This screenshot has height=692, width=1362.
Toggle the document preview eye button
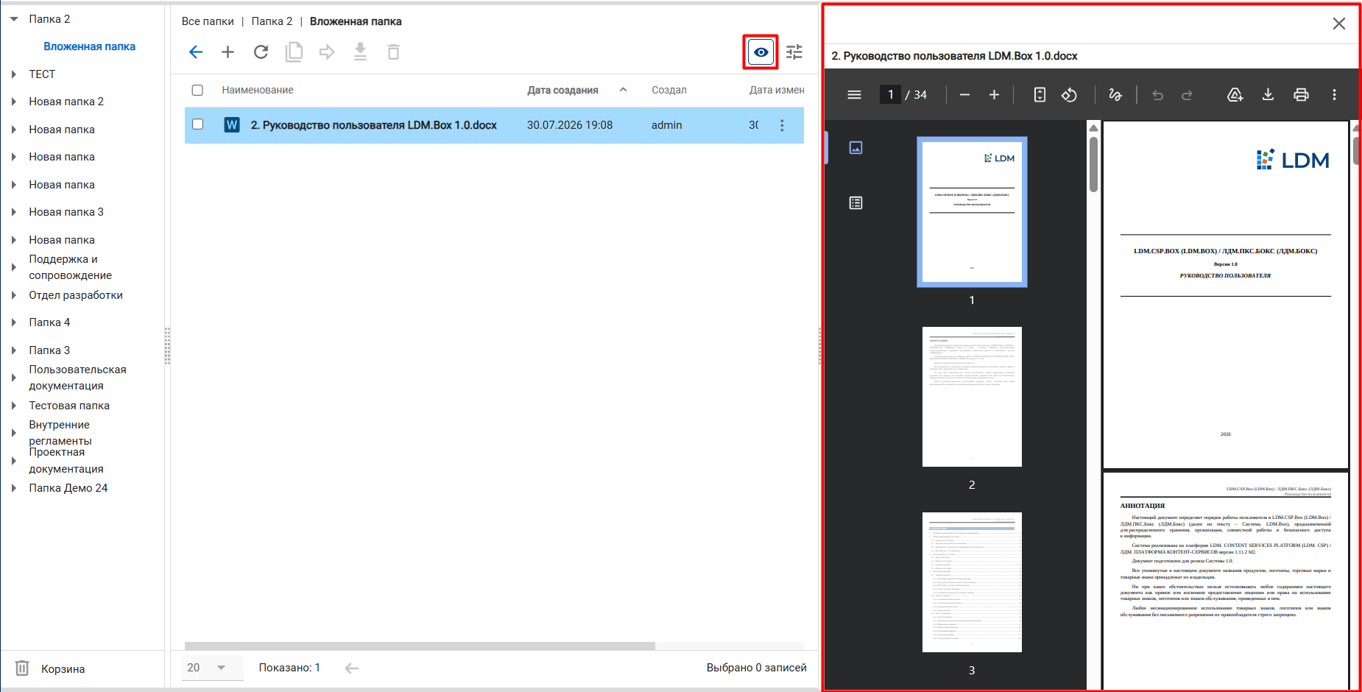(x=761, y=52)
